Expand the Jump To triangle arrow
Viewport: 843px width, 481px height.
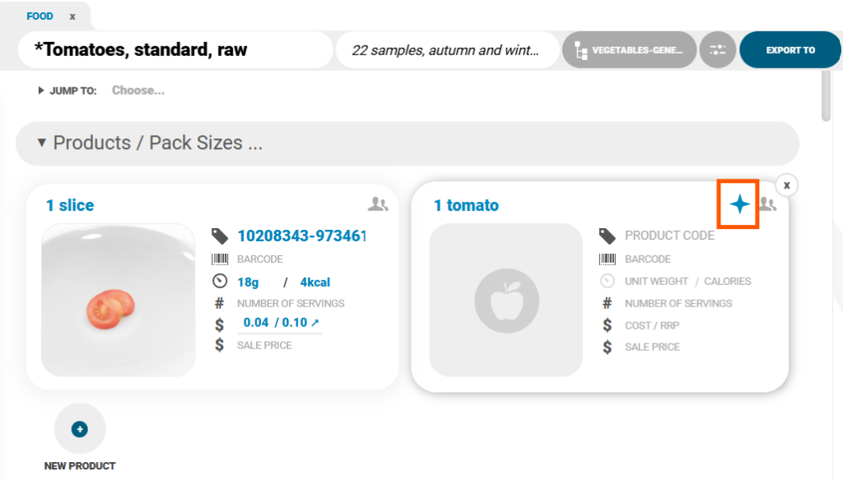click(41, 91)
